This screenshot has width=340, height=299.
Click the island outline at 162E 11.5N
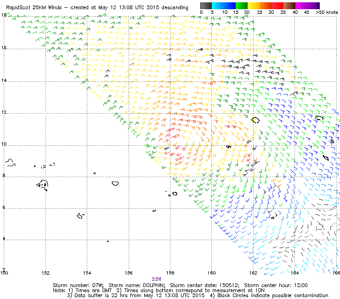pos(255,120)
